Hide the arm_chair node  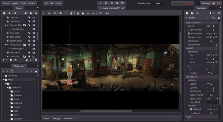tap(34, 33)
